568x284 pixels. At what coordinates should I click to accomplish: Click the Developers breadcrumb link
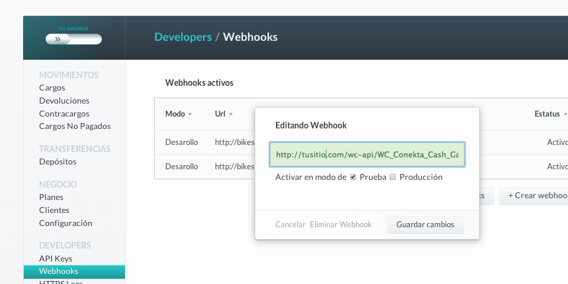click(183, 37)
